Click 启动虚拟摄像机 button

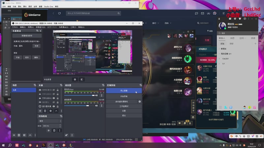[x=121, y=102]
